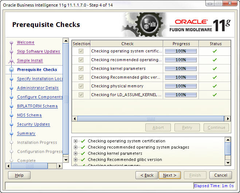
Task: Expand Checking Recommended glibc version log node
Action: coord(75,159)
